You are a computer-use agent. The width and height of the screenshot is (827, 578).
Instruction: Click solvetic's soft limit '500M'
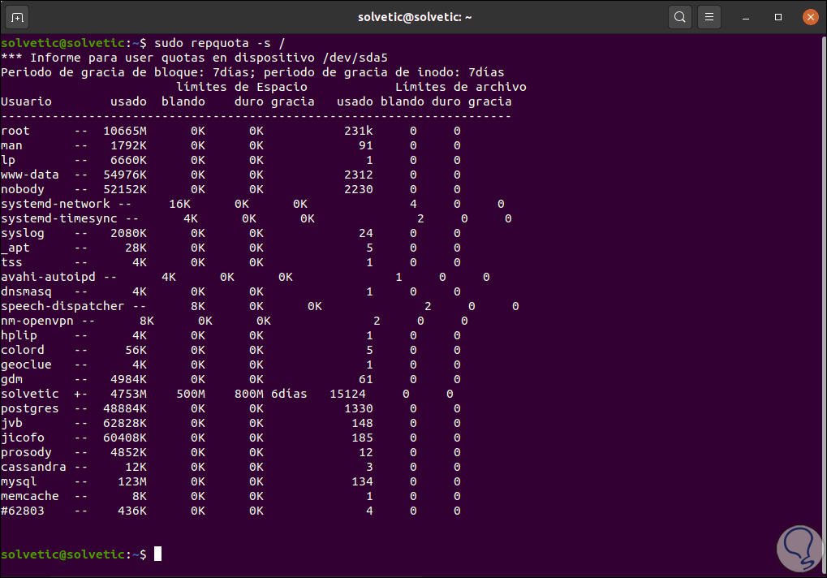[x=191, y=394]
